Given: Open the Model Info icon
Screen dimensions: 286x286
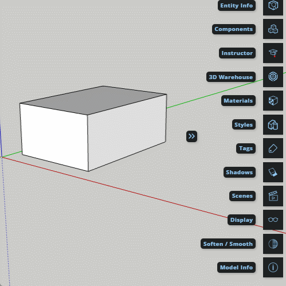Looking at the screenshot, I should pos(273,267).
